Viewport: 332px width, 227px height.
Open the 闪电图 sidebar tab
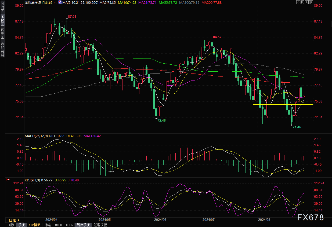point(3,33)
